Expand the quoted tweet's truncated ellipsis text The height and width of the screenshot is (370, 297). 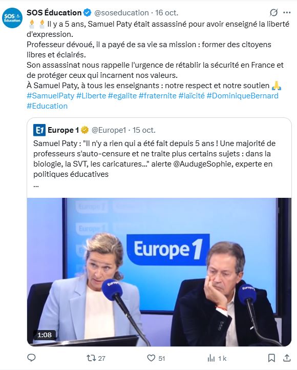tap(36, 186)
